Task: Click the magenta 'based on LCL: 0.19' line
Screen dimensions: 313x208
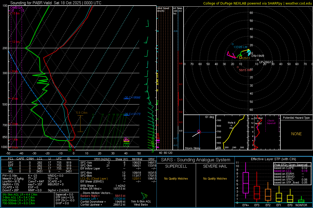Action: (x=291, y=171)
